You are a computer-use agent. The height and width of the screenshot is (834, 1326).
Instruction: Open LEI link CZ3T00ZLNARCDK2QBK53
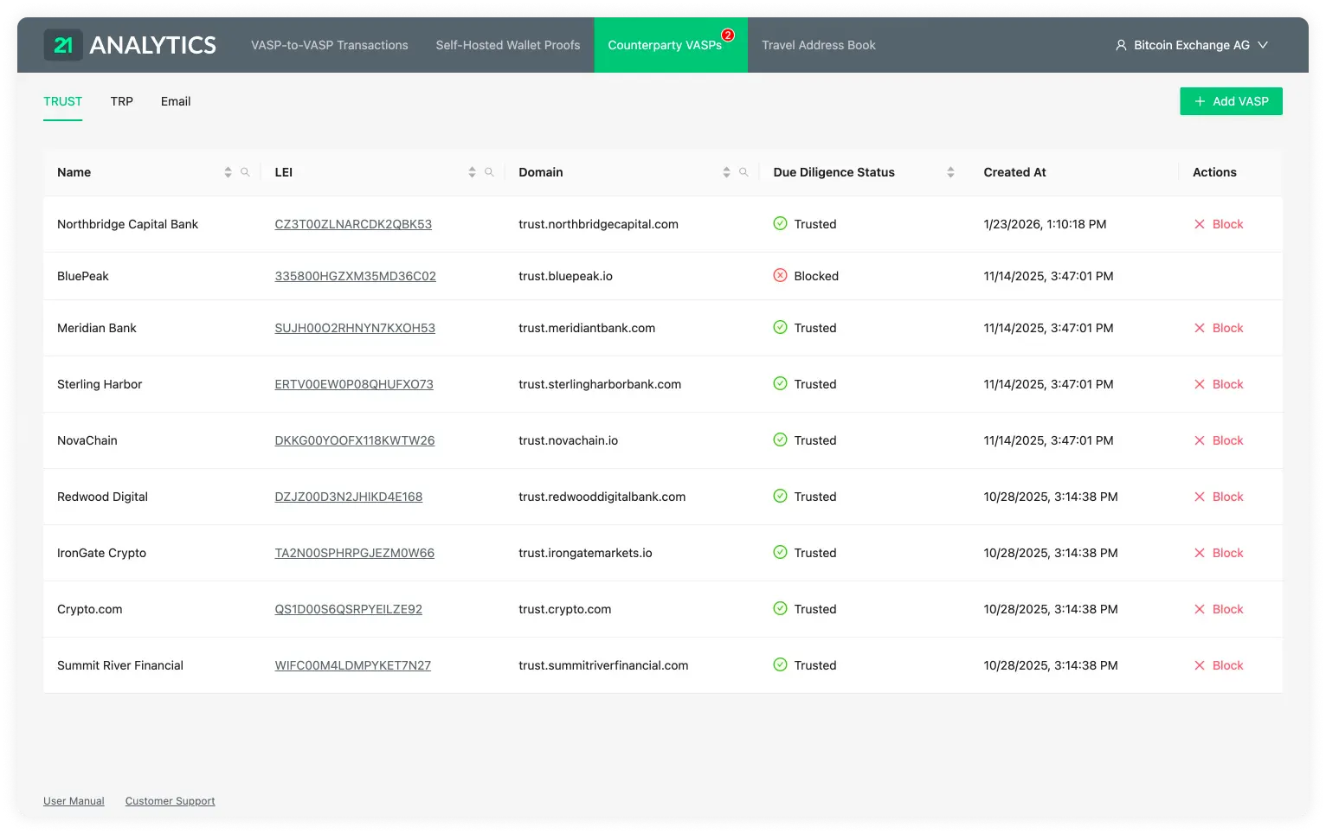click(353, 224)
